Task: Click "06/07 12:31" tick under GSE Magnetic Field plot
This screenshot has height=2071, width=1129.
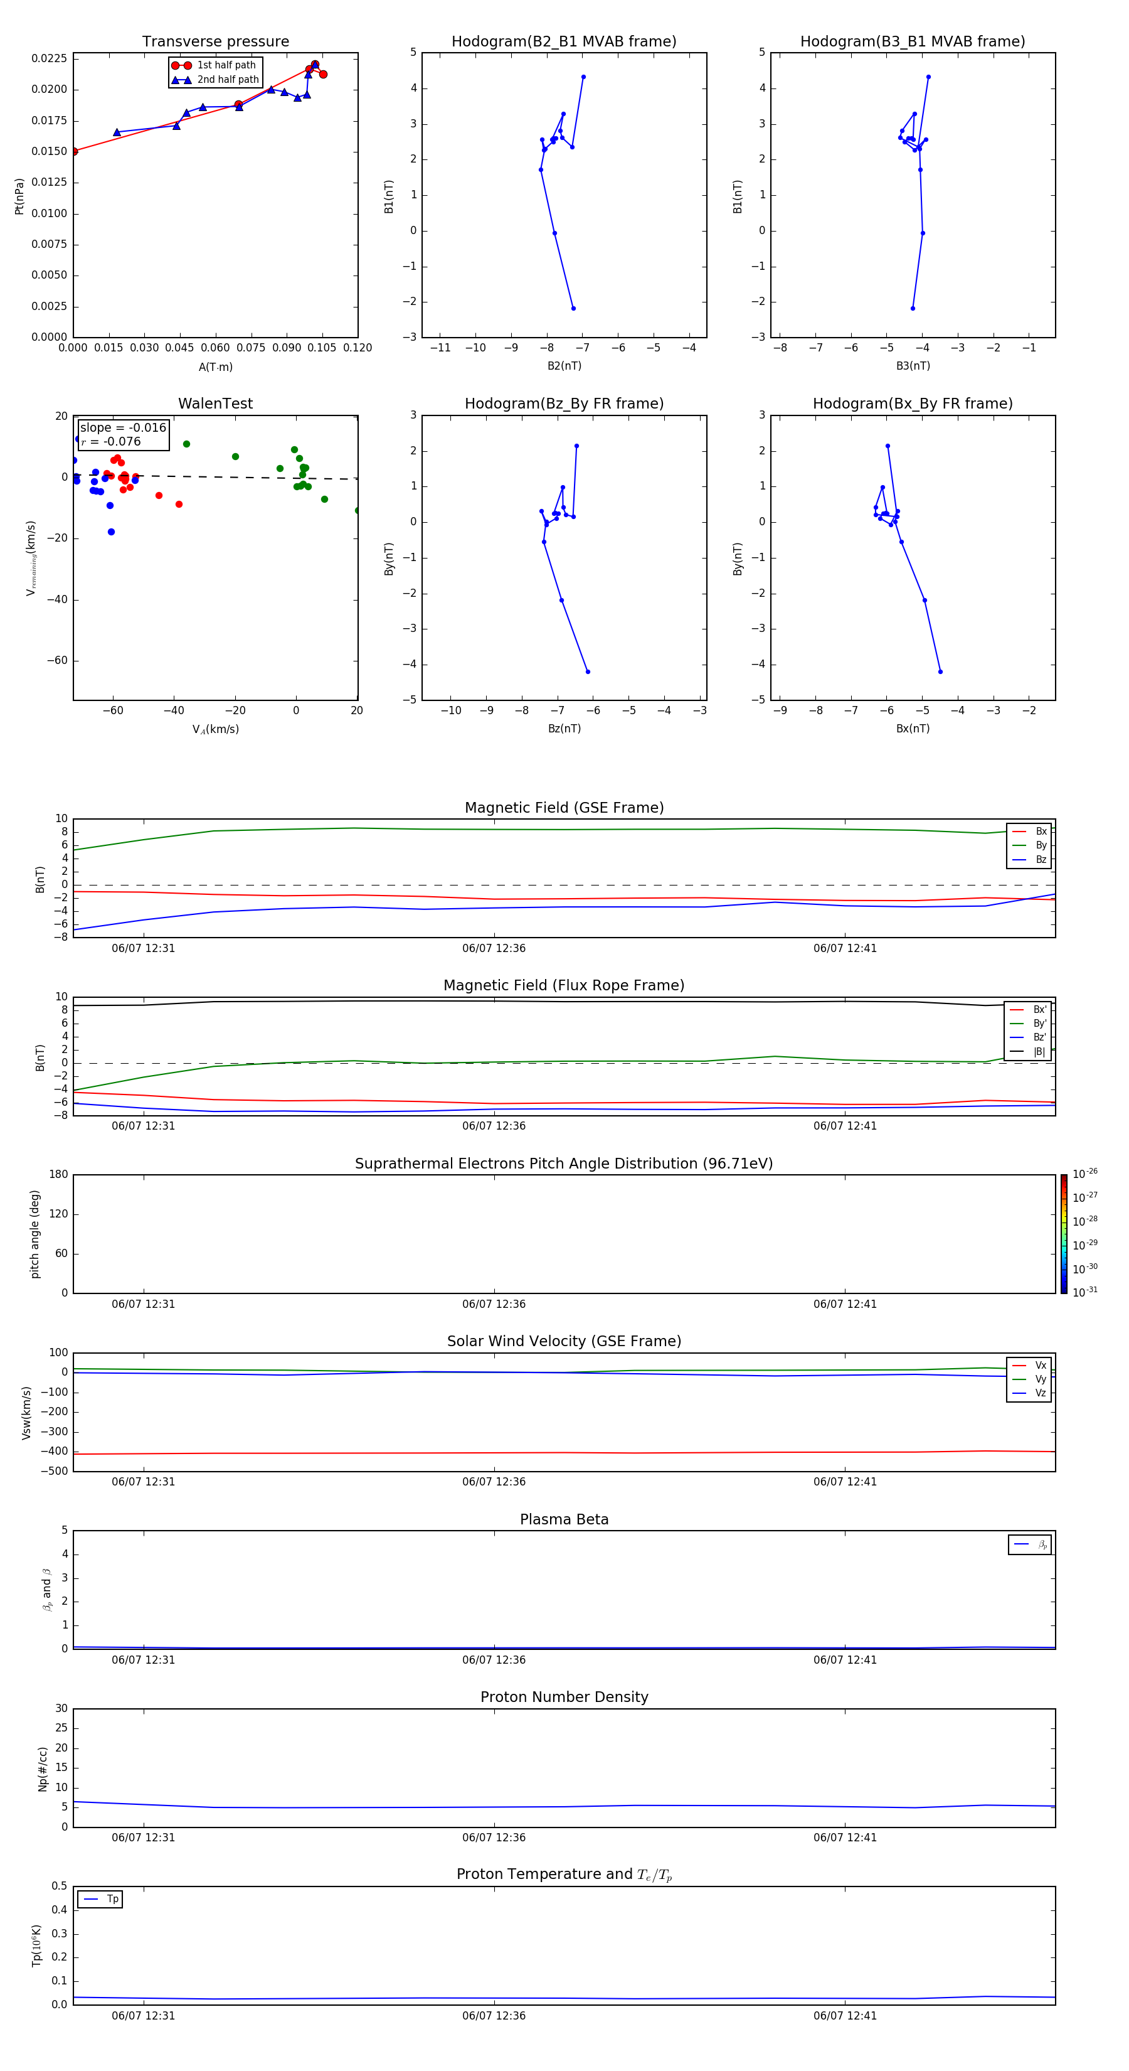Action: pos(143,948)
